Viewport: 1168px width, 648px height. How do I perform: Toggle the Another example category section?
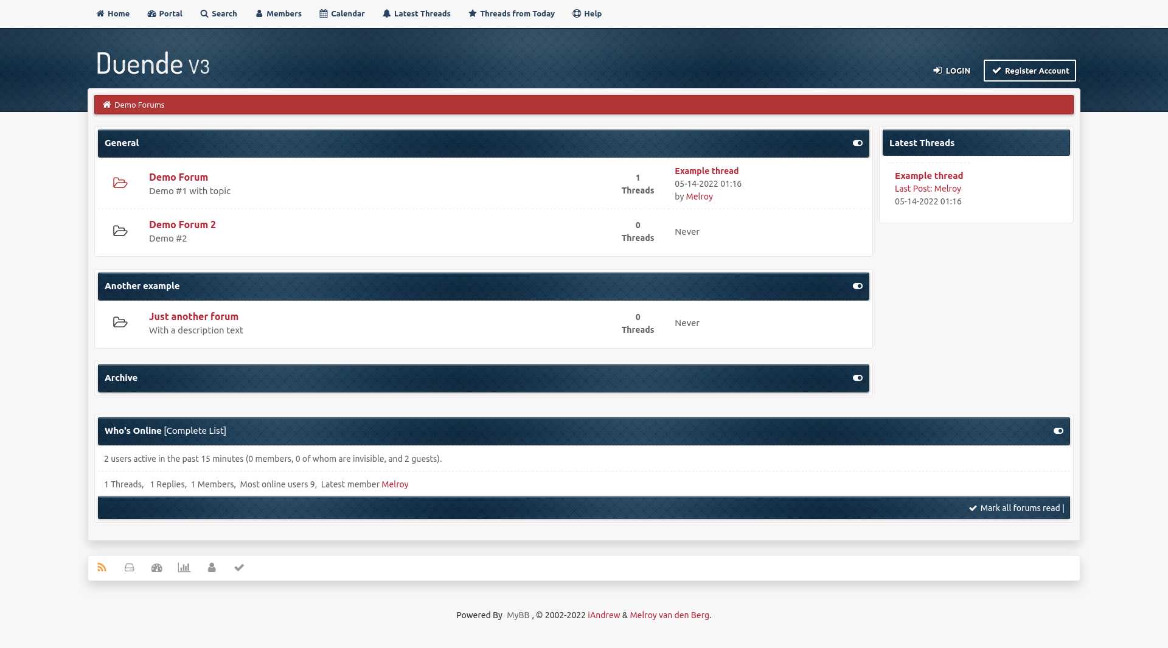858,286
